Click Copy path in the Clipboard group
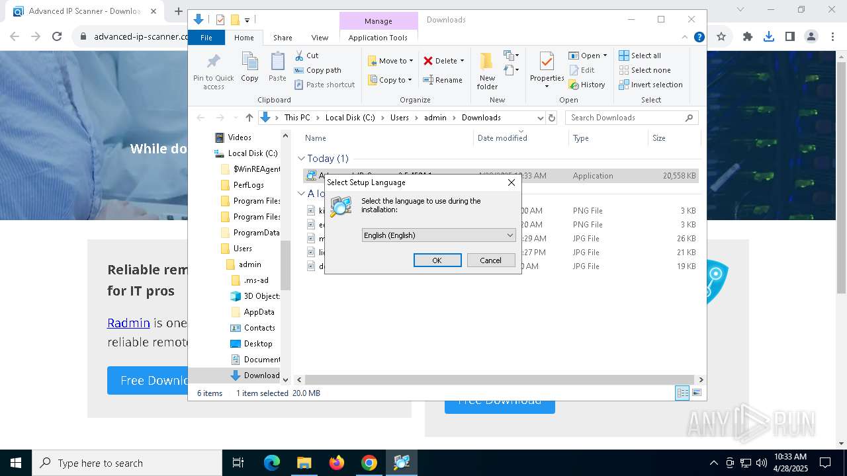 (318, 70)
